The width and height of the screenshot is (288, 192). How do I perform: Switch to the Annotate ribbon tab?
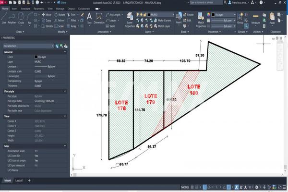coord(25,9)
